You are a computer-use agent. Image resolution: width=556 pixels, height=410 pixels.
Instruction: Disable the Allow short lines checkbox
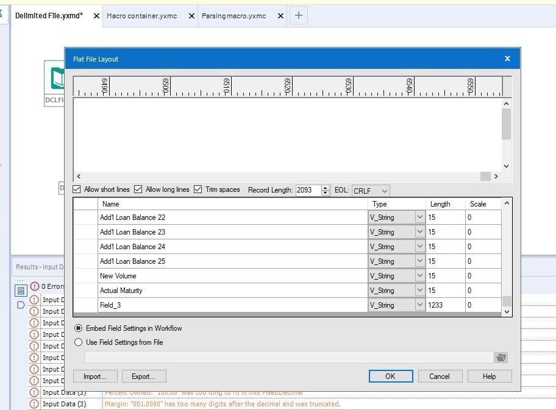pyautogui.click(x=76, y=189)
